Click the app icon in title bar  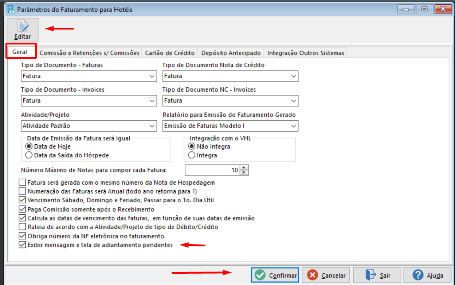tap(11, 9)
